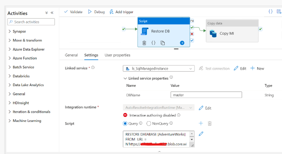Edit the linked service ls_SqlManagedInstance
The image size is (282, 154).
click(x=240, y=68)
